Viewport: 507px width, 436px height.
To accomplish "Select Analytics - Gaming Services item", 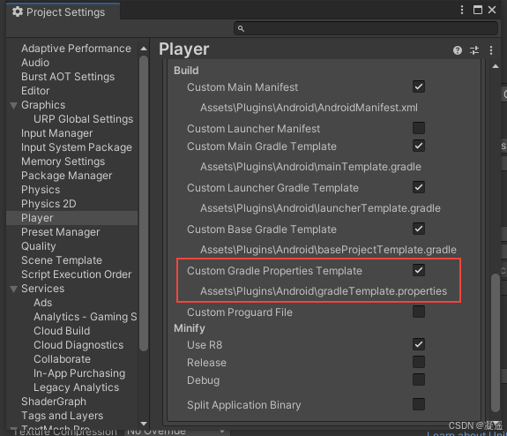I will (85, 317).
